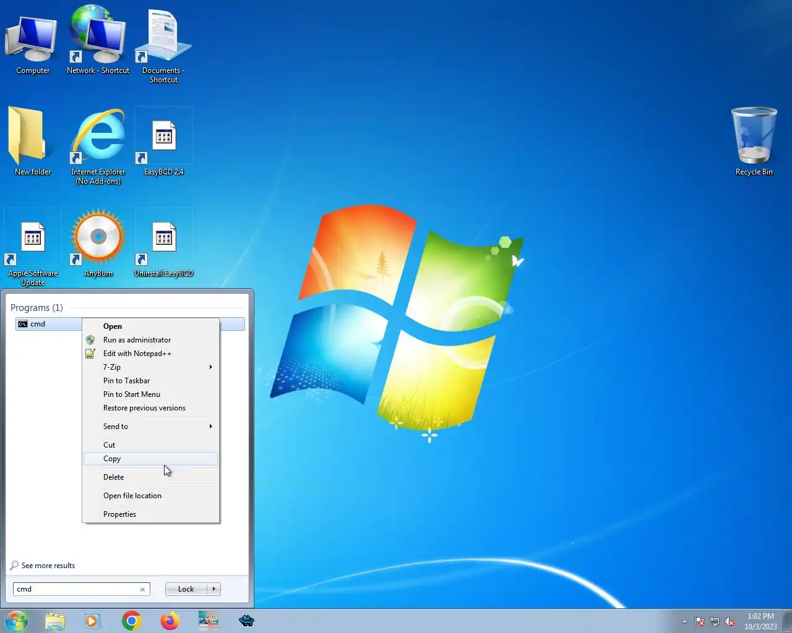Choose Run as administrator
Image resolution: width=792 pixels, height=633 pixels.
151,340
